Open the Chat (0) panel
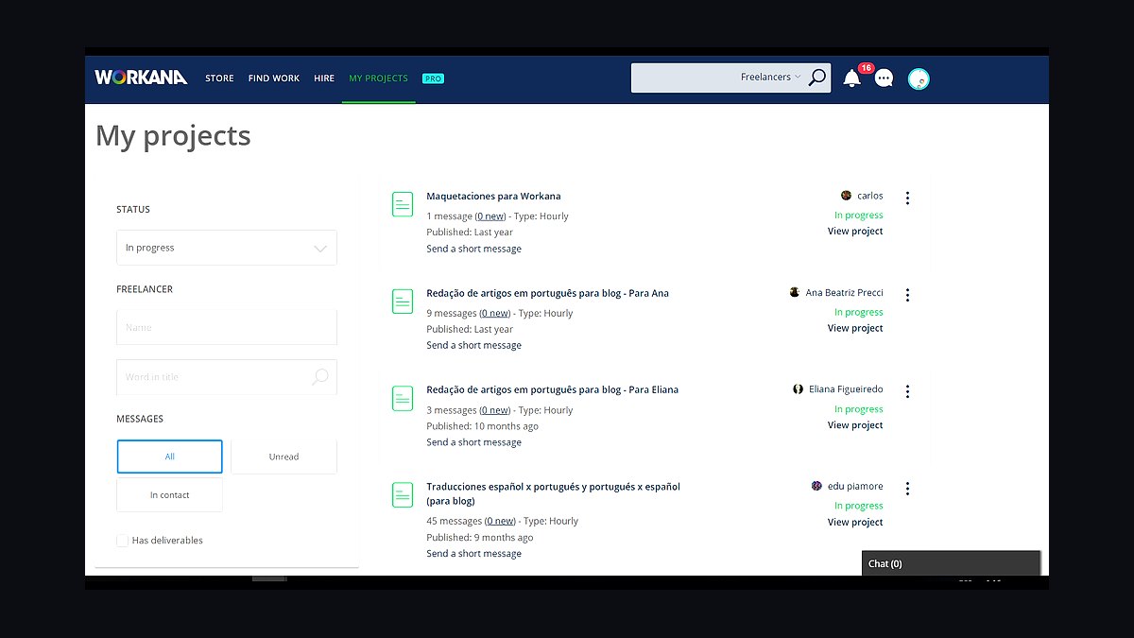The image size is (1134, 638). coord(951,563)
